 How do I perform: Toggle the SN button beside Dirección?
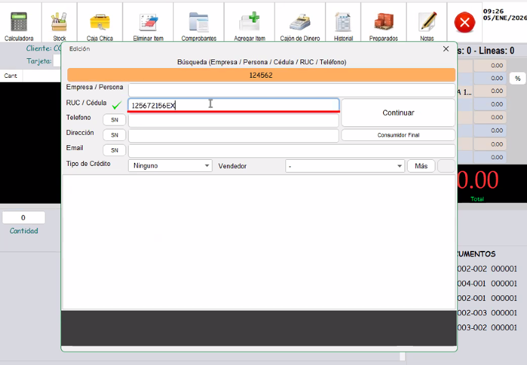114,135
